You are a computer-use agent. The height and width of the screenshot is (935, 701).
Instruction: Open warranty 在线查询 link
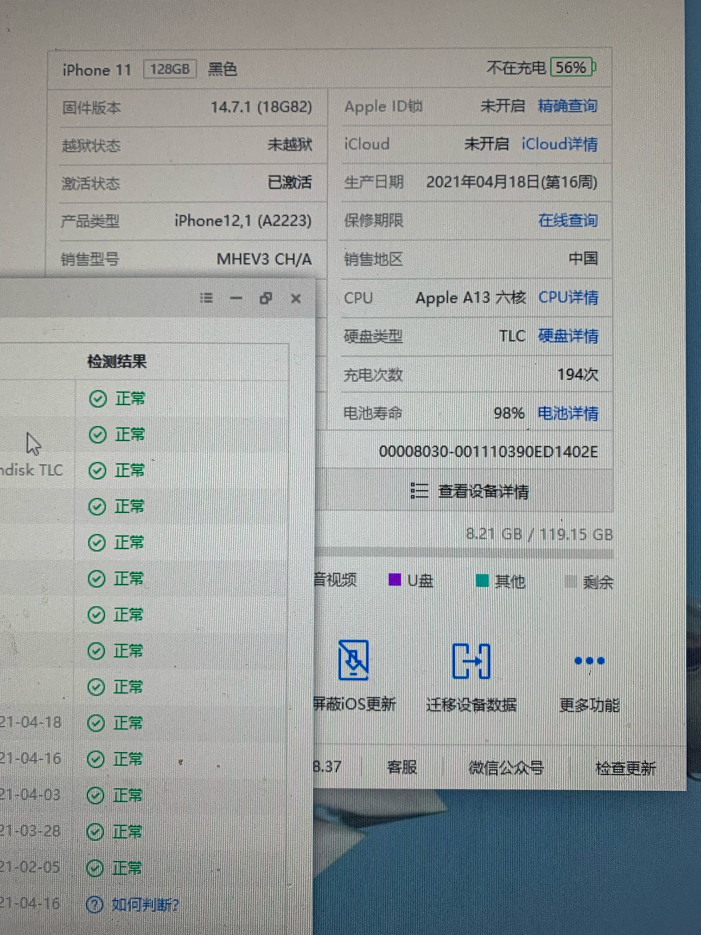point(568,220)
